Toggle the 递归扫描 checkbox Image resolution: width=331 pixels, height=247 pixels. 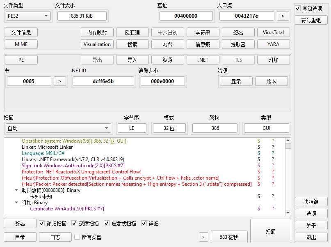(42, 223)
